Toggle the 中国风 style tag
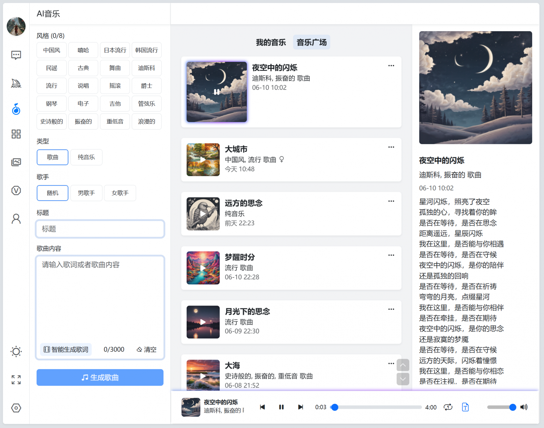544x428 pixels. pyautogui.click(x=52, y=50)
